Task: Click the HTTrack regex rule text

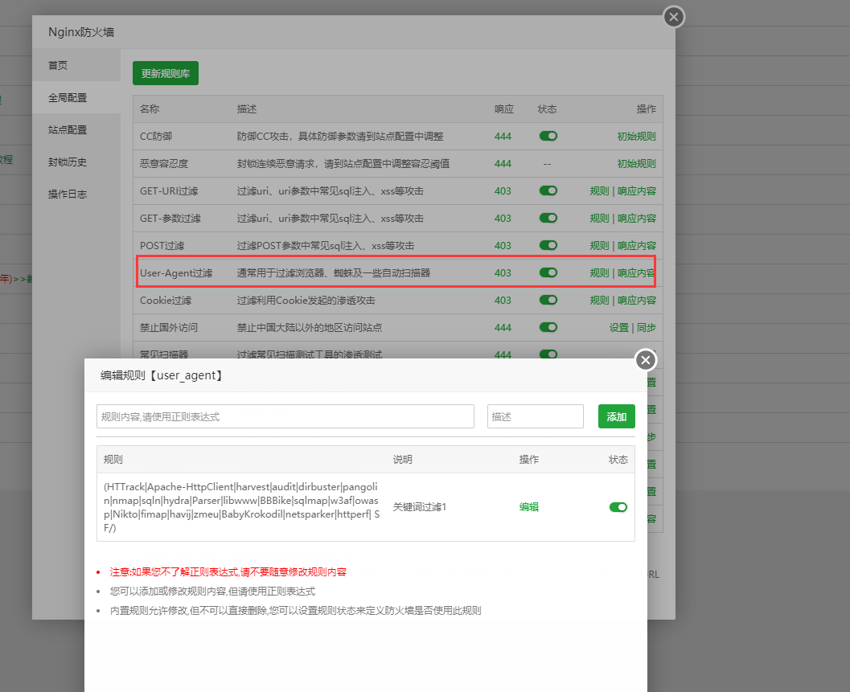Action: tap(242, 507)
